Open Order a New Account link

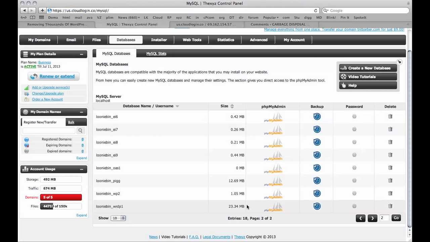[x=47, y=99]
